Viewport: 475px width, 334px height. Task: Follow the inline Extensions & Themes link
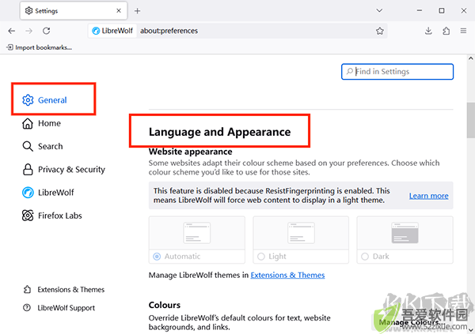[287, 275]
